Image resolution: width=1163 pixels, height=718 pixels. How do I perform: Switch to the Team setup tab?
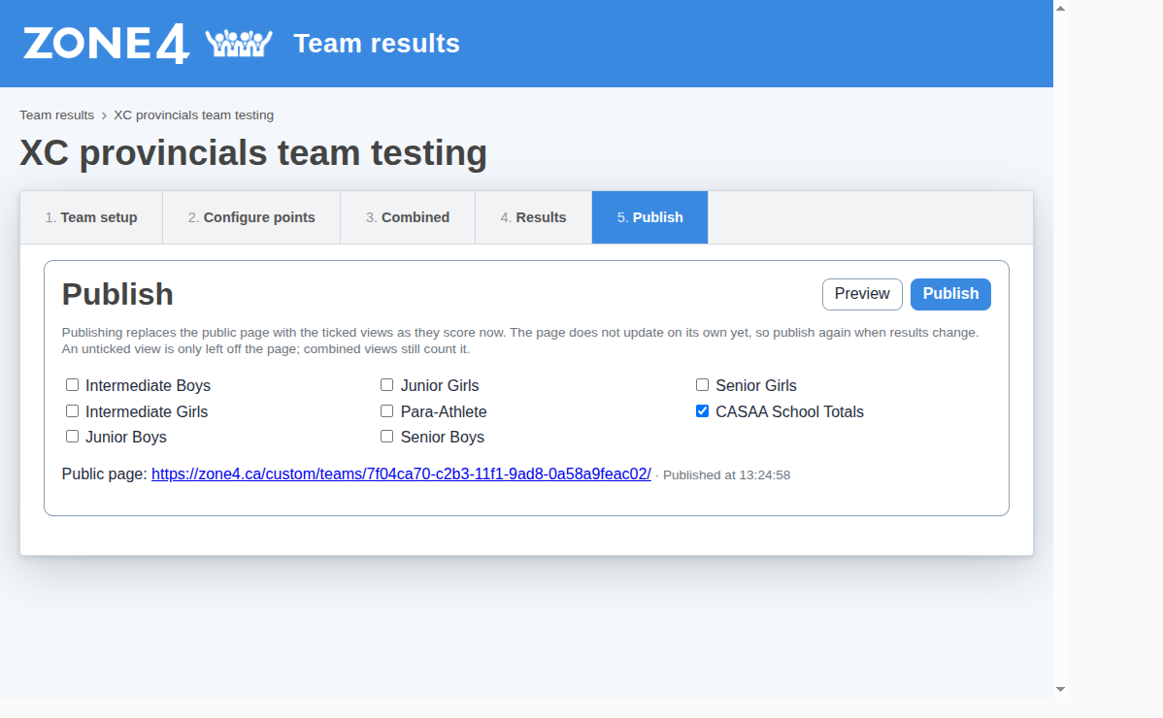91,217
